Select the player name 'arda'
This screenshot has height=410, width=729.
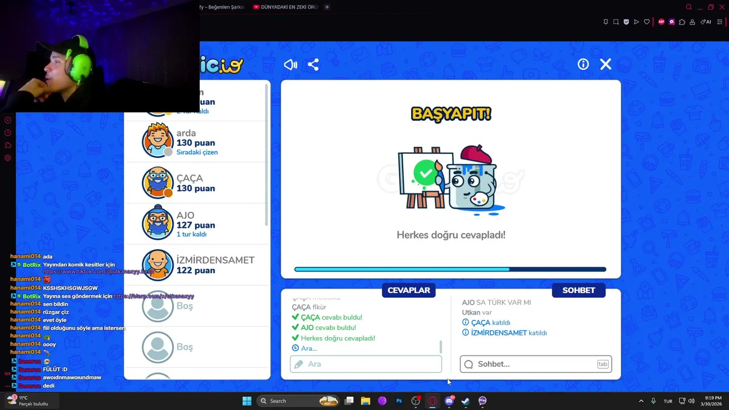(186, 133)
